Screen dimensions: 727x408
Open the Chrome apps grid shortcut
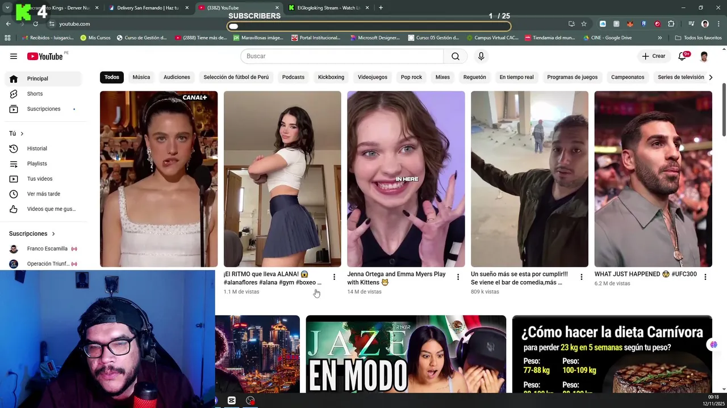[x=7, y=38]
